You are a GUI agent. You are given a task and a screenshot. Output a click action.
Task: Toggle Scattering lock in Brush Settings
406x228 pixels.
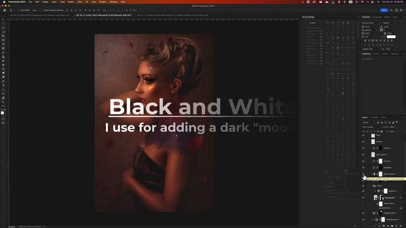click(x=322, y=34)
